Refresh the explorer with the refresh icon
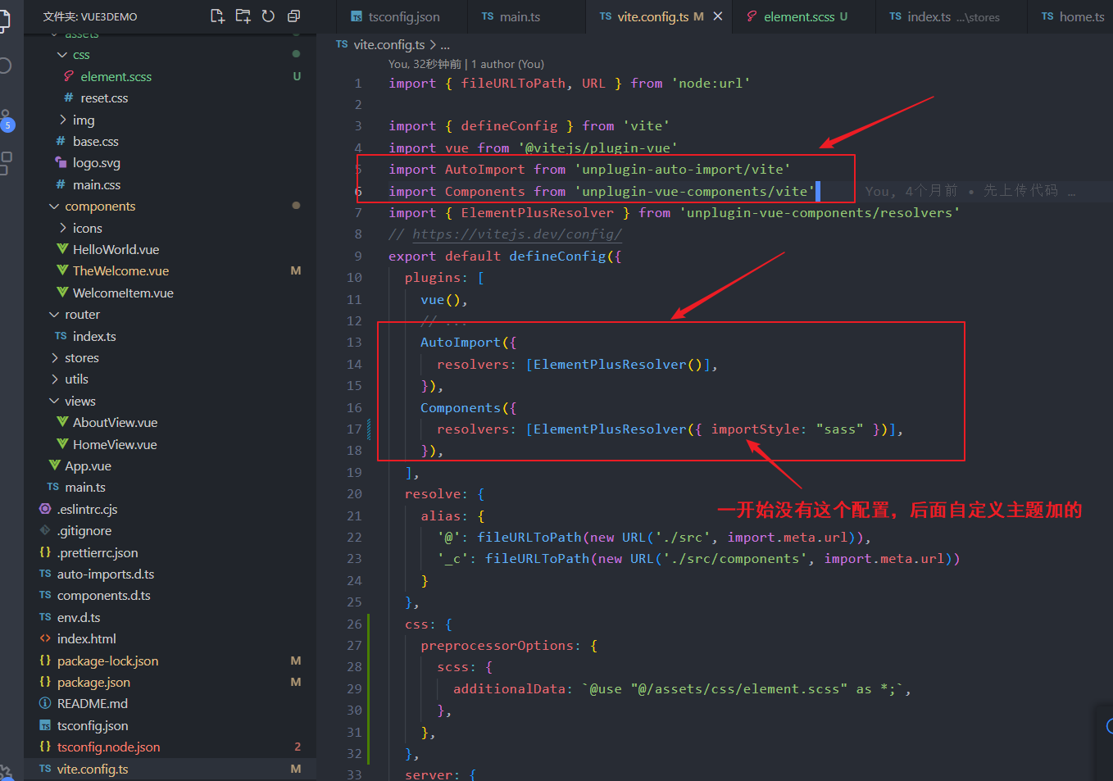The width and height of the screenshot is (1113, 781). pyautogui.click(x=268, y=16)
